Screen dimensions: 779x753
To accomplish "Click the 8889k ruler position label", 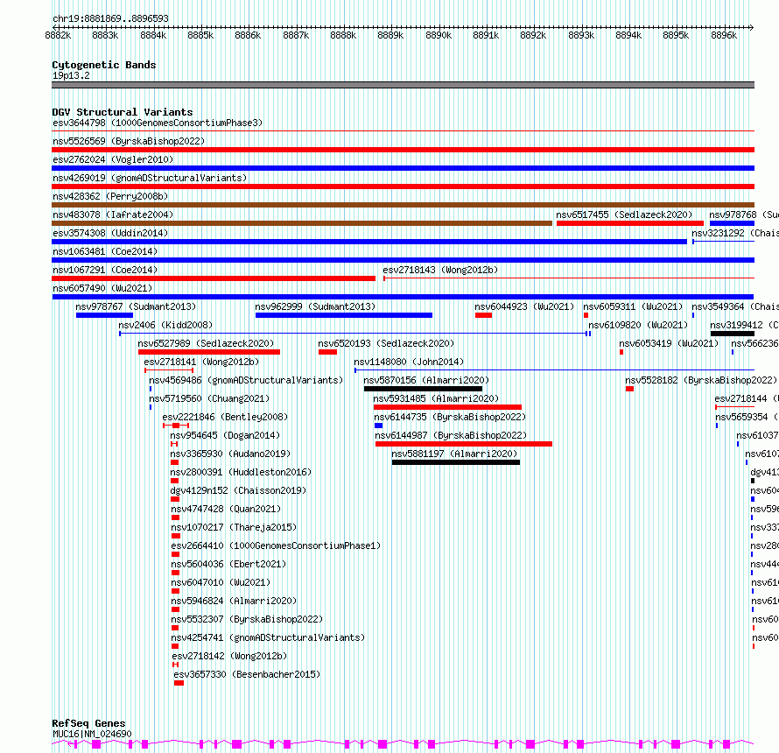I will (x=390, y=35).
